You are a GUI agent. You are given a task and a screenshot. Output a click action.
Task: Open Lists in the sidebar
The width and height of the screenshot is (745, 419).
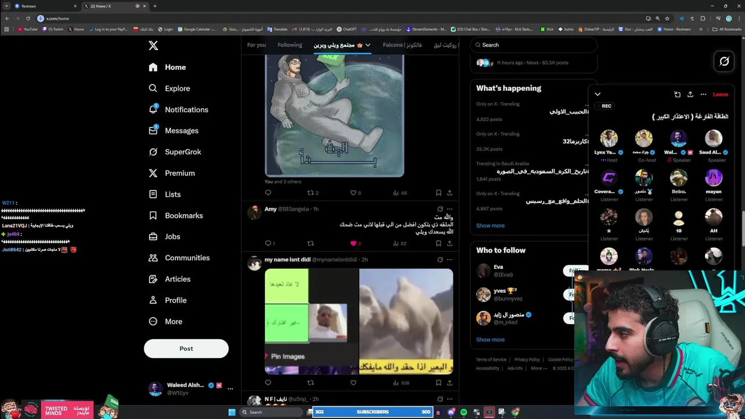click(165, 194)
